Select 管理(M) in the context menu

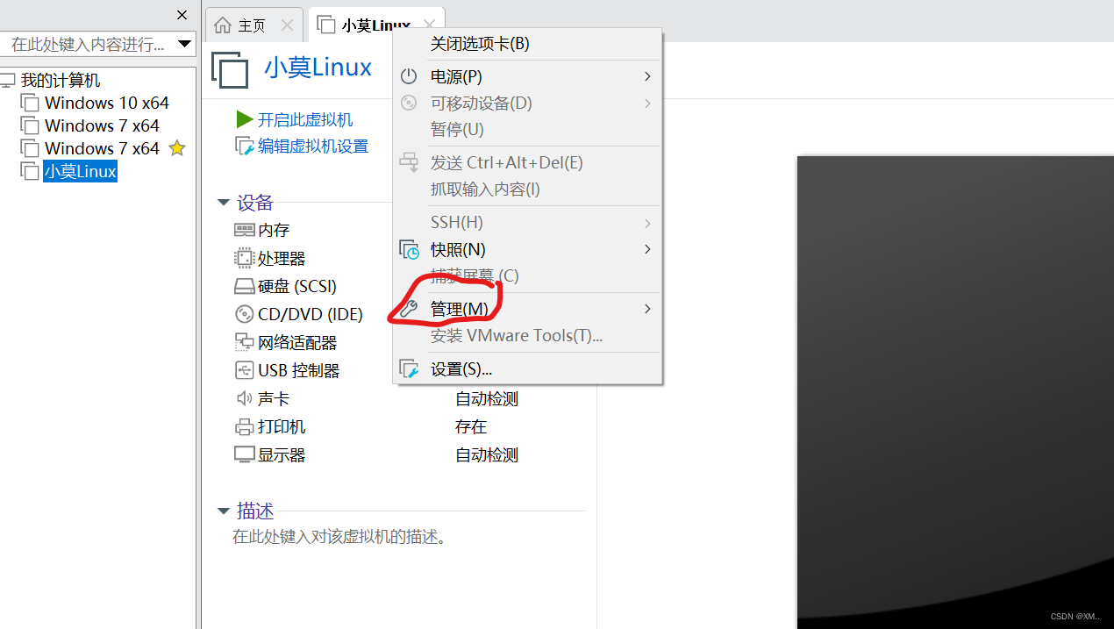click(x=527, y=309)
